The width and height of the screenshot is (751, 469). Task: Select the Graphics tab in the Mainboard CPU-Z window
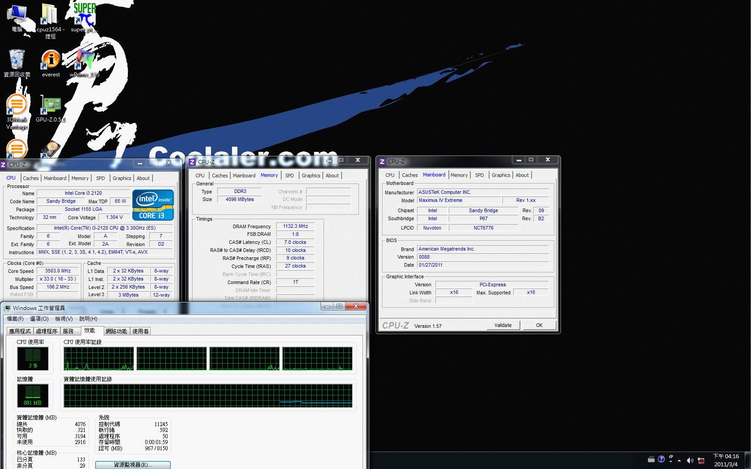click(501, 175)
